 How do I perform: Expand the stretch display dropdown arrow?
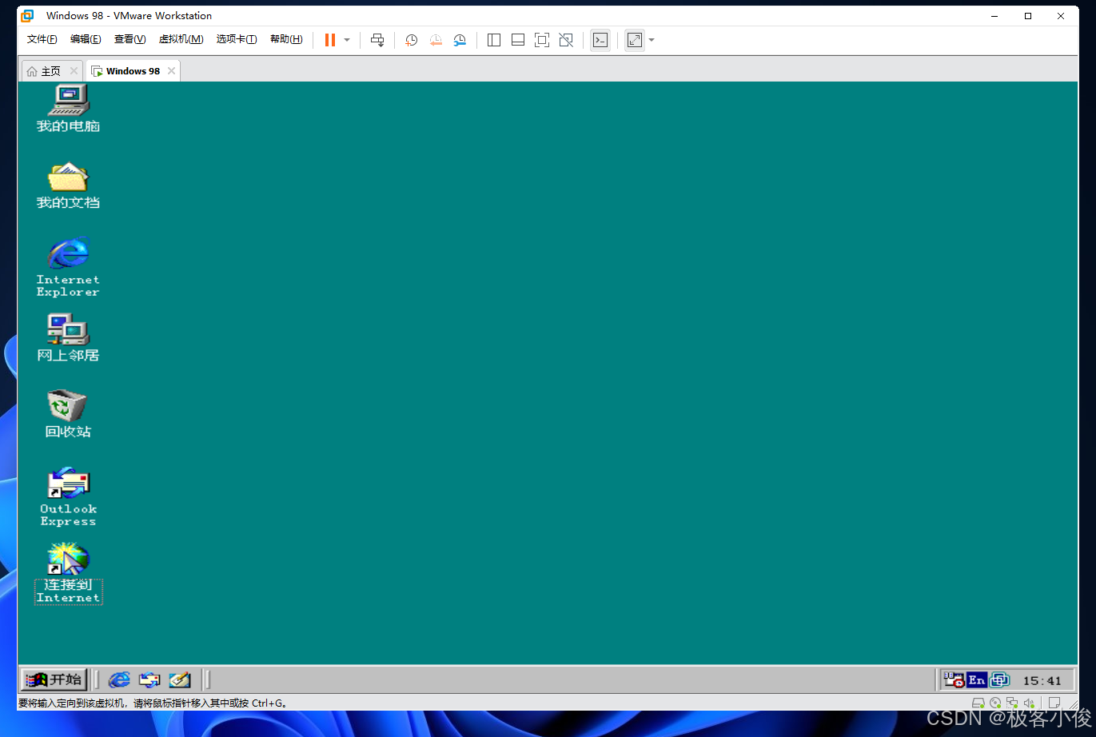click(x=652, y=40)
